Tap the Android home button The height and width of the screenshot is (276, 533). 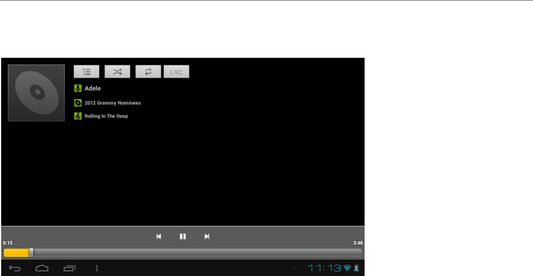pyautogui.click(x=42, y=268)
